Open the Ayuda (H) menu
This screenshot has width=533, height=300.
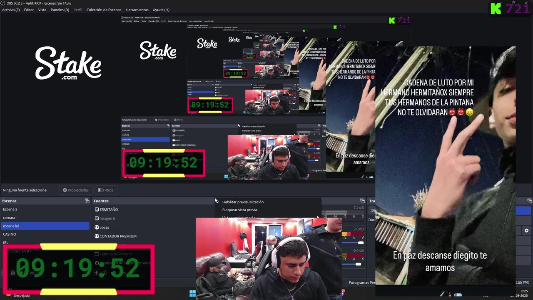[x=161, y=10]
